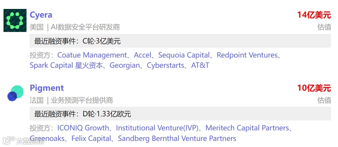
Task: Click the Pigment company logo icon
Action: click(15, 93)
